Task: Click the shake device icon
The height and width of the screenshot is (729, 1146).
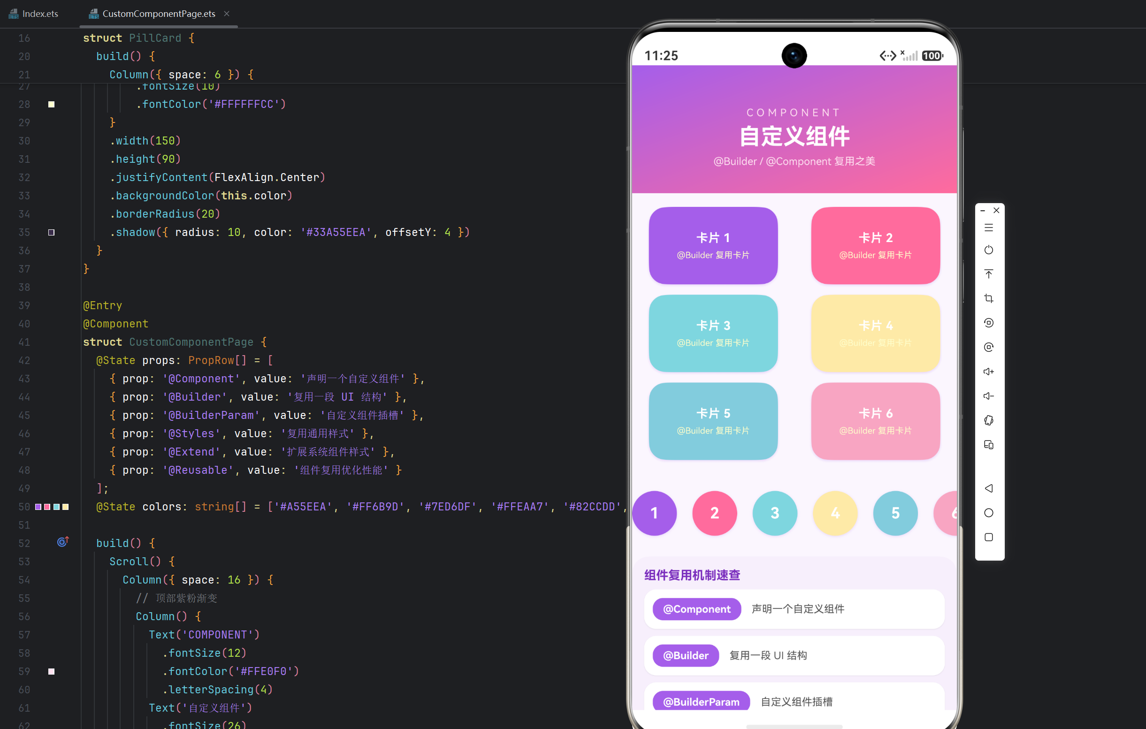Action: [988, 420]
